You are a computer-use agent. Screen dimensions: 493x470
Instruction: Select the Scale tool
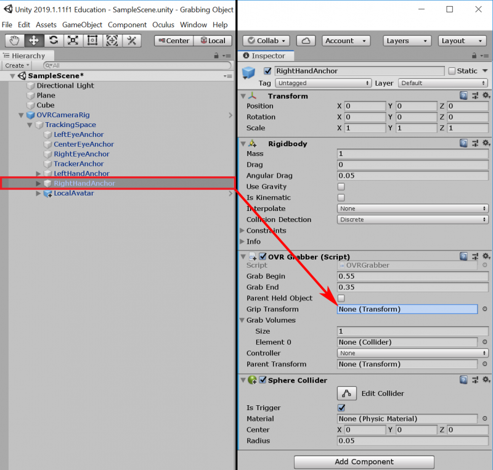click(73, 41)
